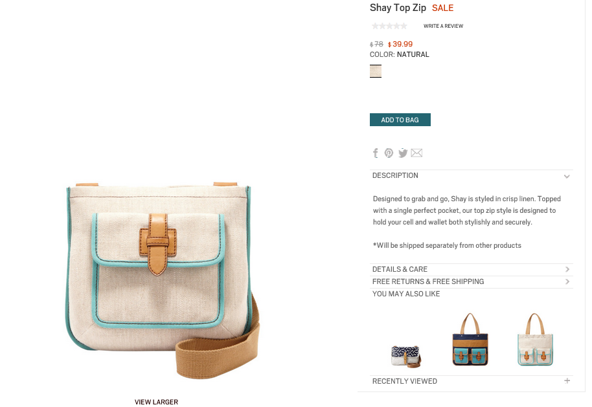Viewport: 592px width, 407px height.
Task: Click the You May Also Like heading
Action: [406, 294]
